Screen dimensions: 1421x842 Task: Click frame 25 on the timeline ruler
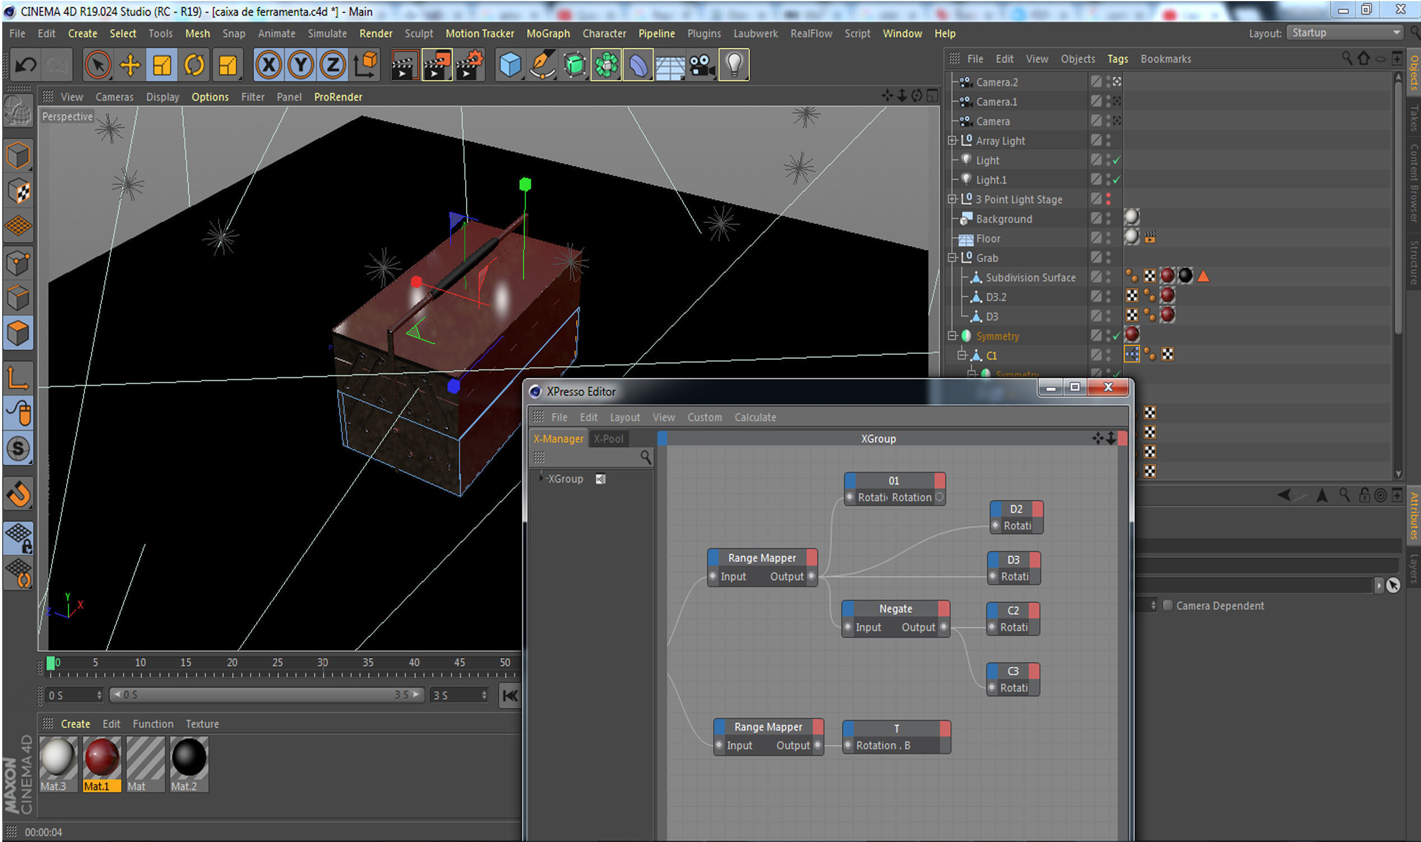277,662
